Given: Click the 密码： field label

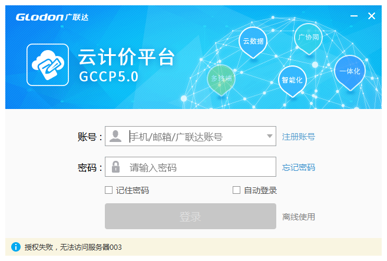Looking at the screenshot, I should [x=90, y=167].
